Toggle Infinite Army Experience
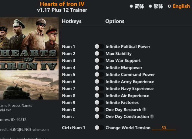 tap(99, 81)
